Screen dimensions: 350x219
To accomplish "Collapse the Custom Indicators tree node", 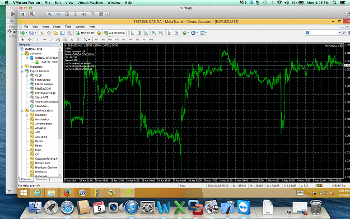I will [22, 111].
